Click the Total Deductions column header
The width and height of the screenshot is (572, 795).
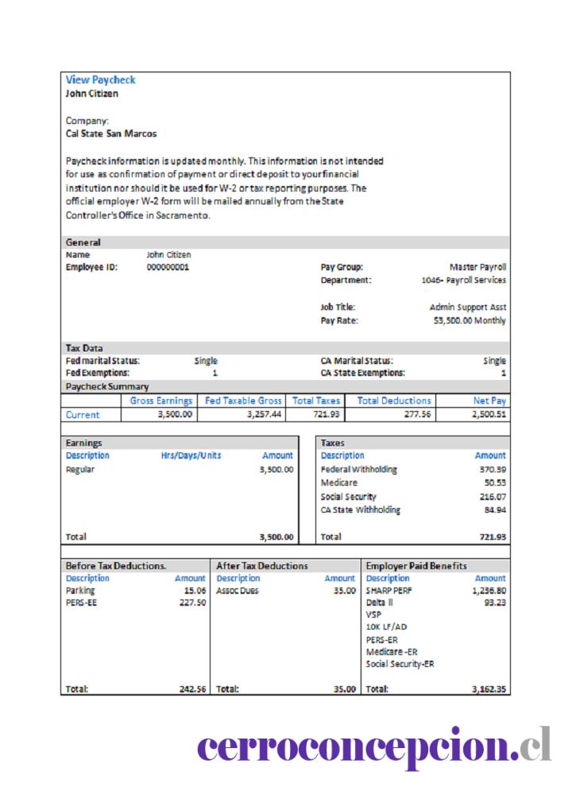point(394,401)
